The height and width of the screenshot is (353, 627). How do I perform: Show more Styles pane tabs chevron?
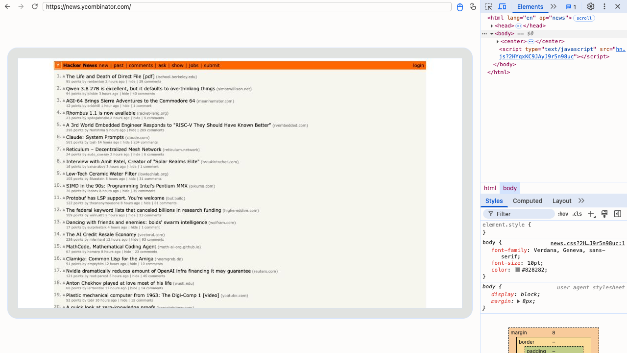[x=581, y=201]
